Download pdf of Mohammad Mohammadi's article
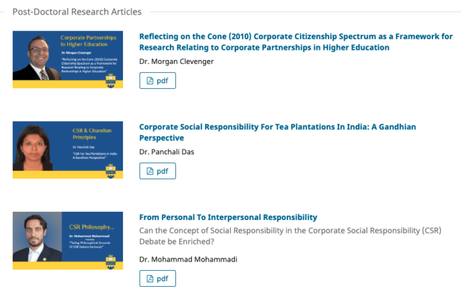This screenshot has width=461, height=295. click(158, 278)
